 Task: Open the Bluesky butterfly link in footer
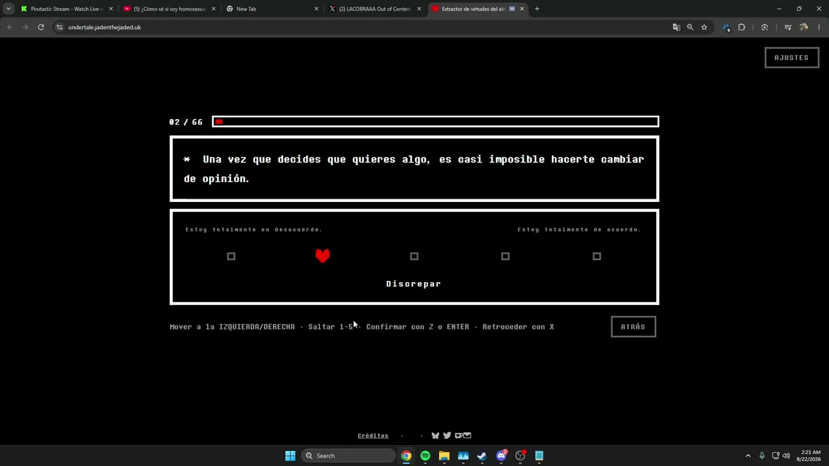pos(435,436)
